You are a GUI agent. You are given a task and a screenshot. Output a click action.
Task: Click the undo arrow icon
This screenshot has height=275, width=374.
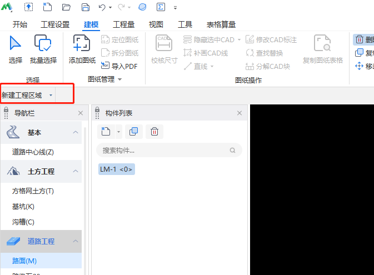pos(102,8)
